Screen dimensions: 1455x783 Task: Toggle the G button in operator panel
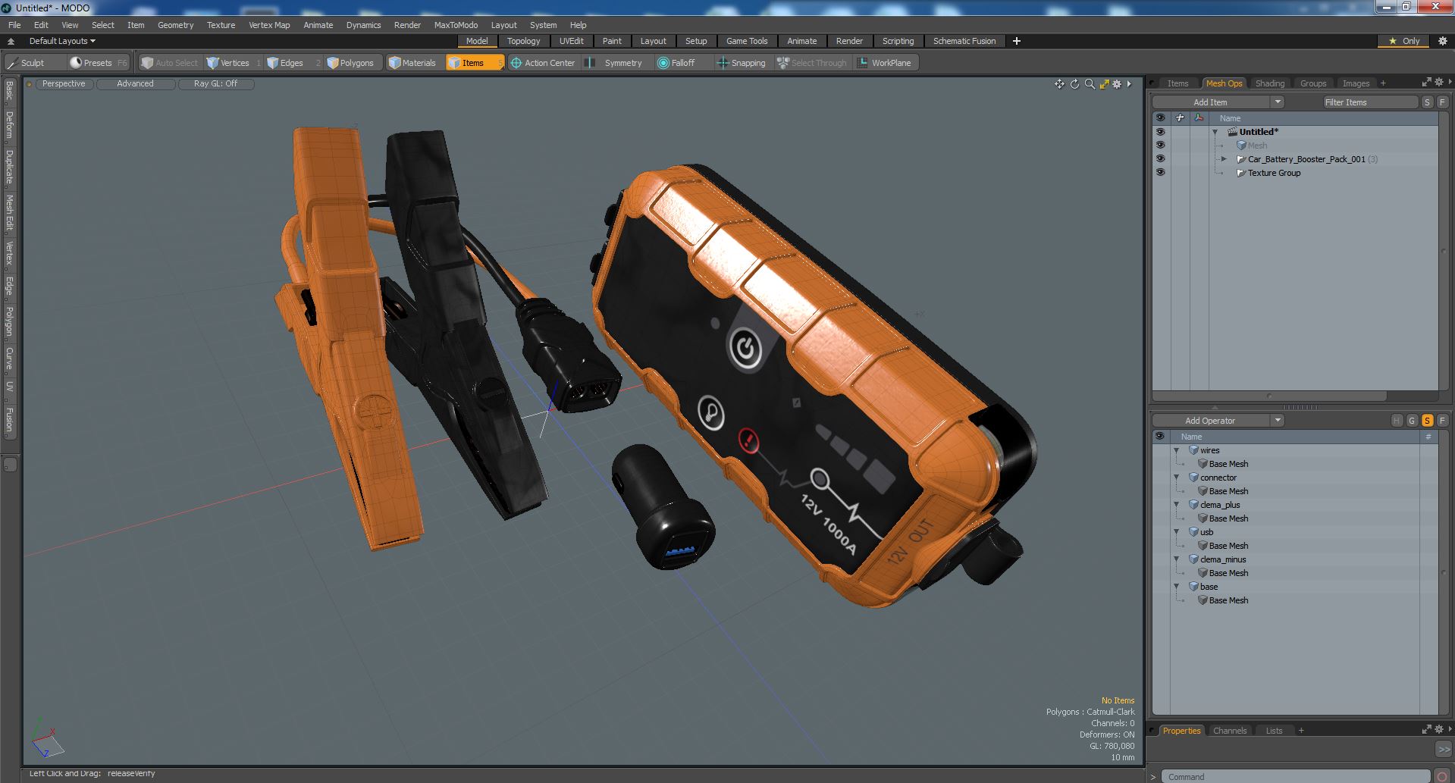coord(1412,421)
